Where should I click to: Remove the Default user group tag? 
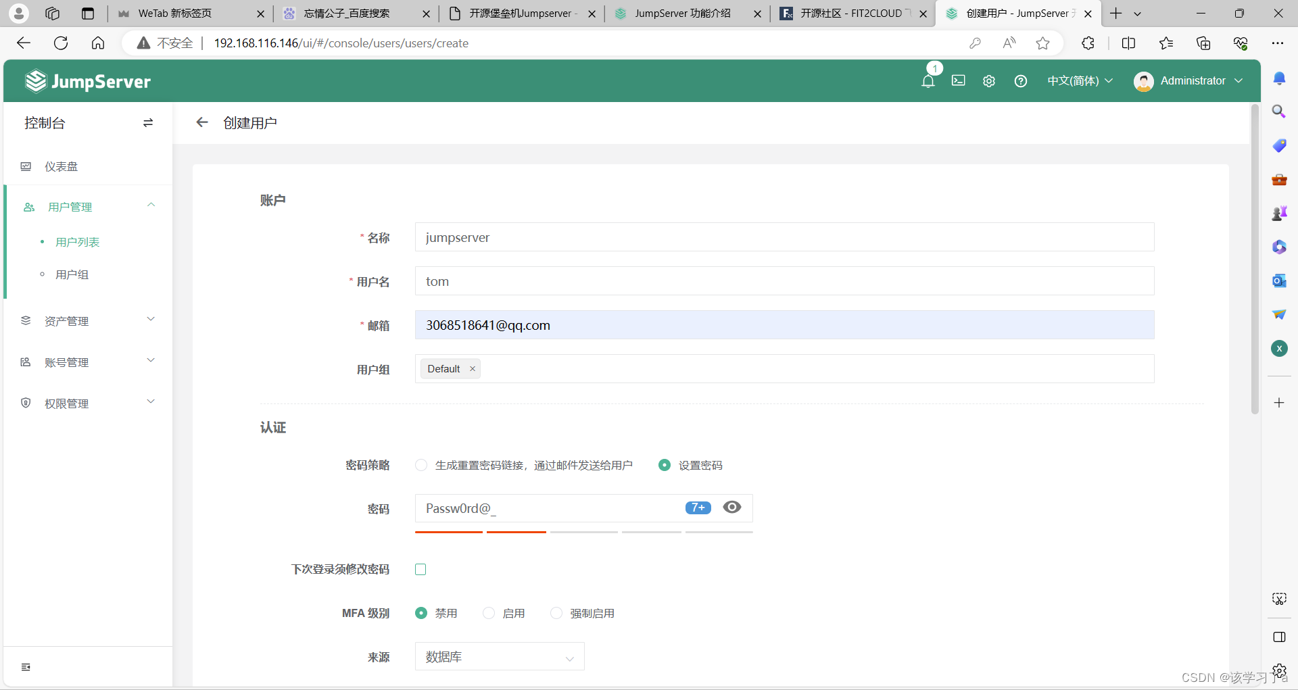coord(473,369)
